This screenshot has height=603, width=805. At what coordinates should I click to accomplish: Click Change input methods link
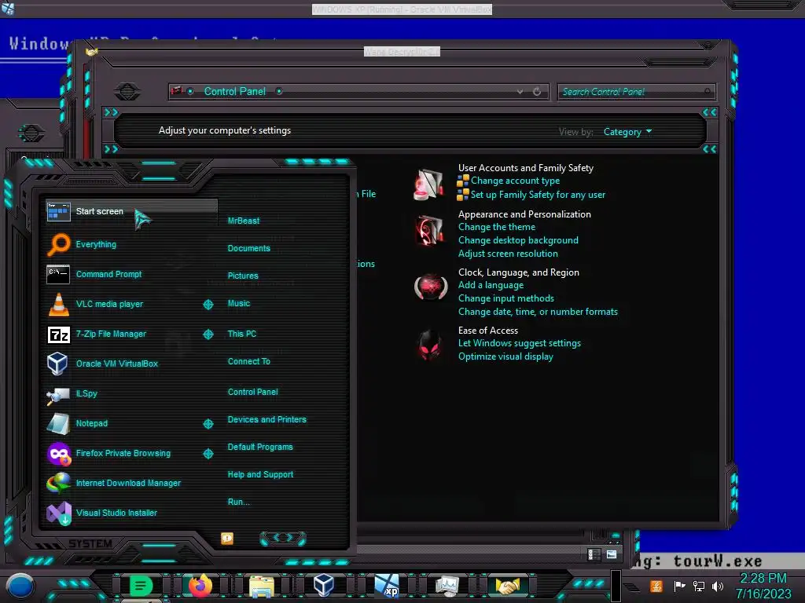(505, 298)
